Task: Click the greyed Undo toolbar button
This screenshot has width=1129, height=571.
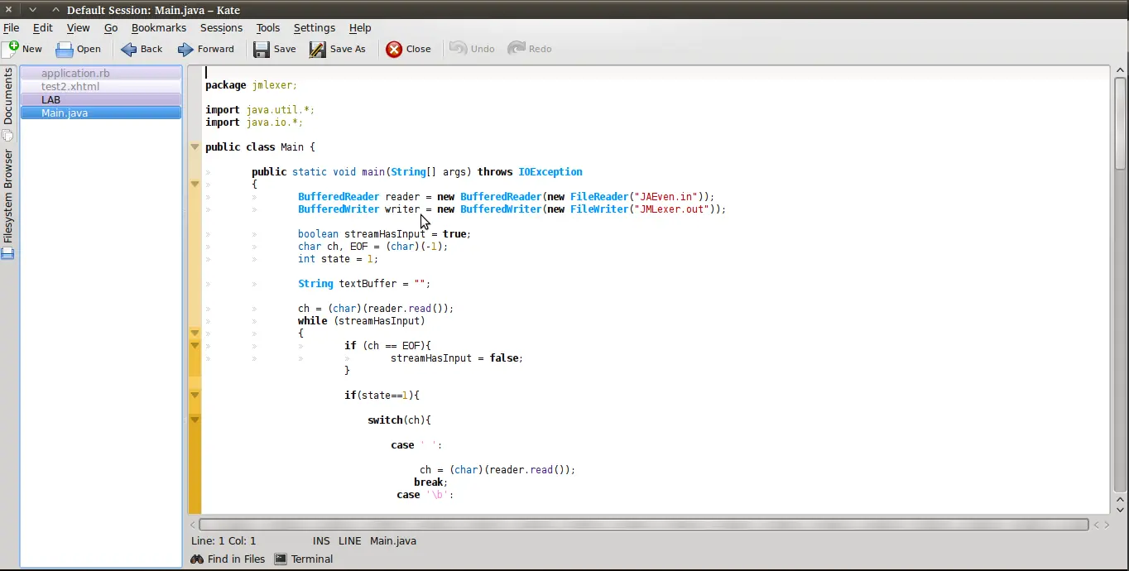Action: tap(472, 49)
